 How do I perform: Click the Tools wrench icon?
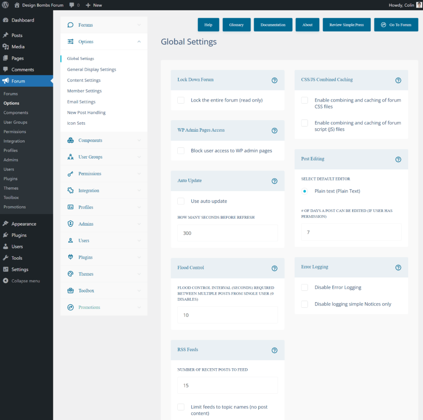coord(6,258)
